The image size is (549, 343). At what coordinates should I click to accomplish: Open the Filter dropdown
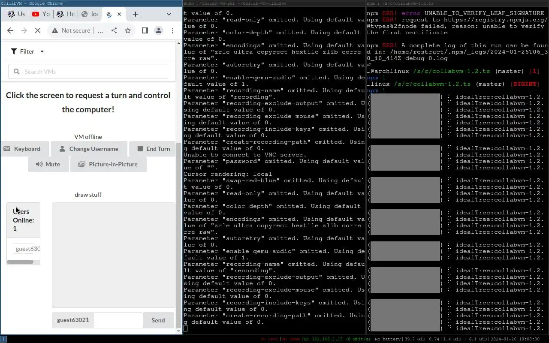[x=27, y=51]
